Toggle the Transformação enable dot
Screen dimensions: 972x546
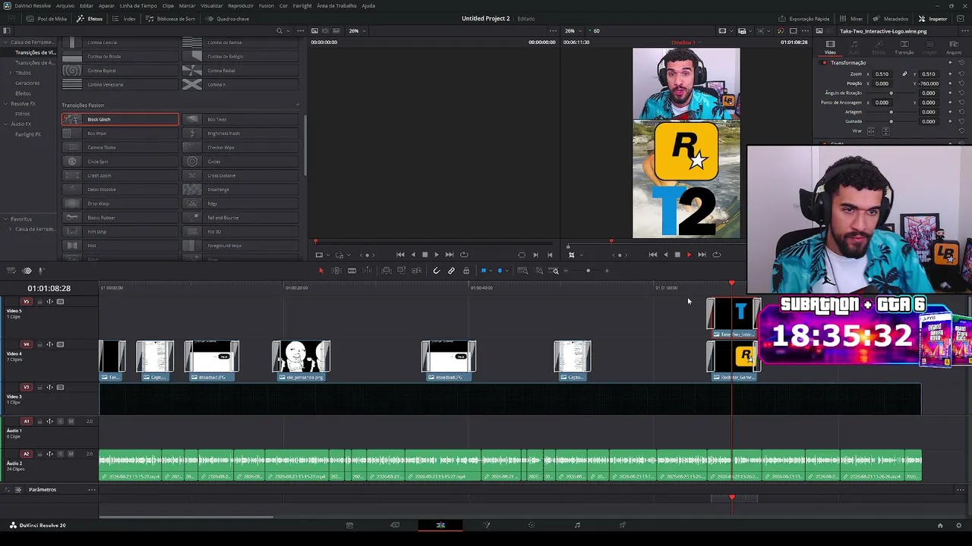(x=825, y=63)
